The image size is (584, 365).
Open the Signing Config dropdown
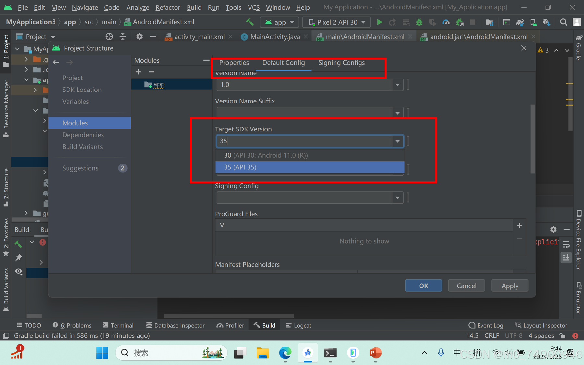click(x=397, y=198)
